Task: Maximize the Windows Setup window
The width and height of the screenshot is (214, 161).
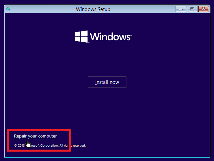Action: click(x=192, y=9)
